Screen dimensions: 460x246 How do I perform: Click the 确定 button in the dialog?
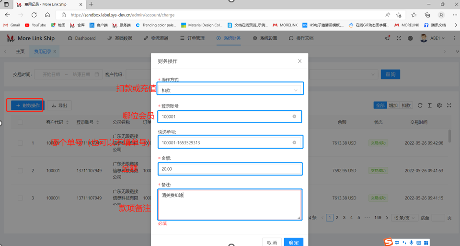[x=293, y=242]
